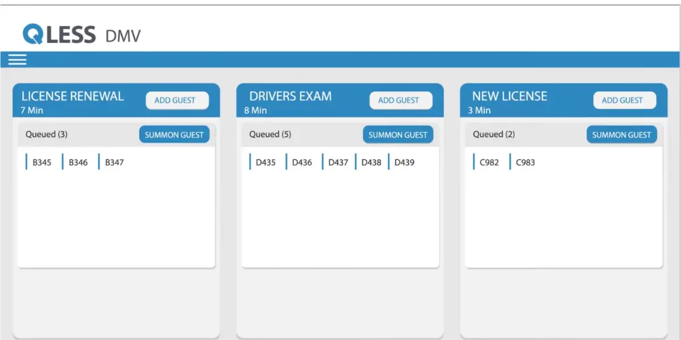Add guest to License Renewal queue

click(x=177, y=100)
